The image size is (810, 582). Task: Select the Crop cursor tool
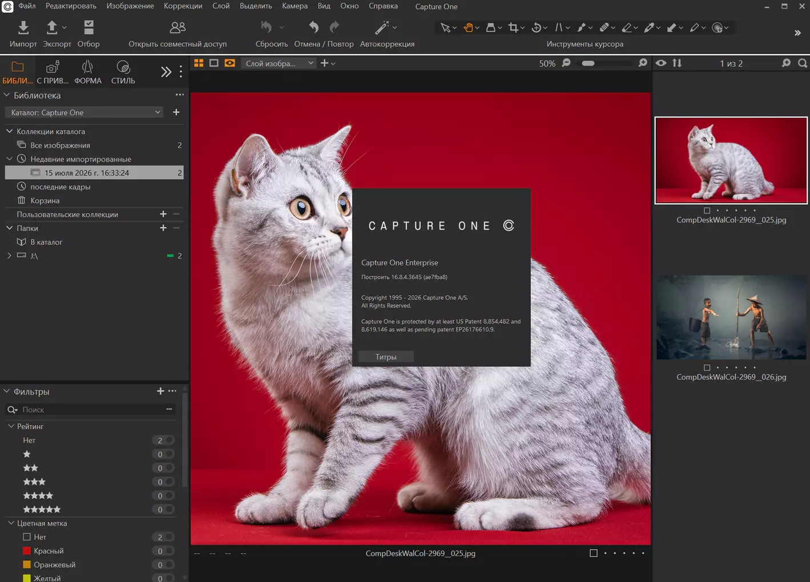[x=513, y=27]
